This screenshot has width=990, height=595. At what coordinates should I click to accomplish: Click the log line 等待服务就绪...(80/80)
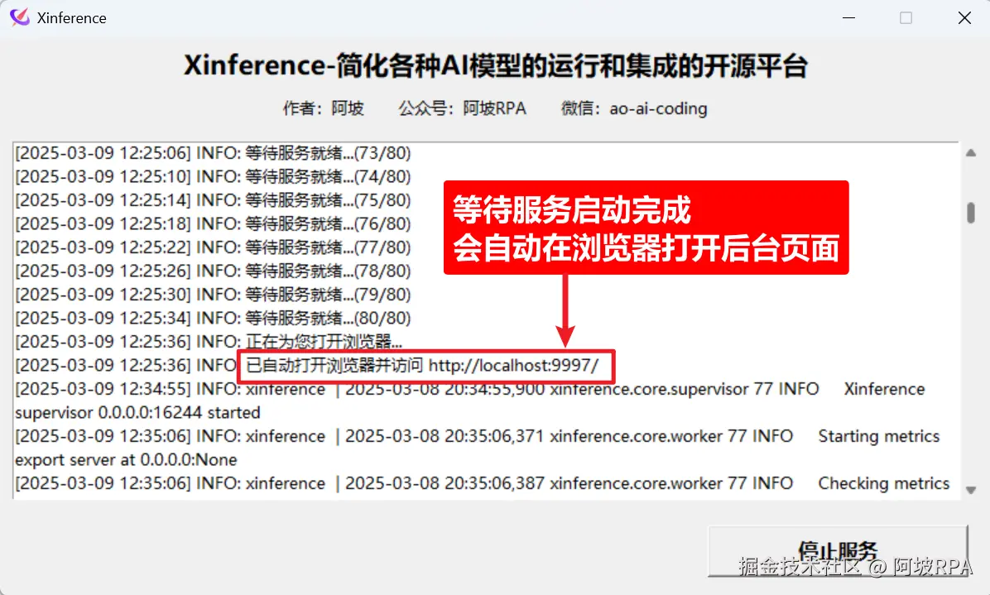point(213,318)
